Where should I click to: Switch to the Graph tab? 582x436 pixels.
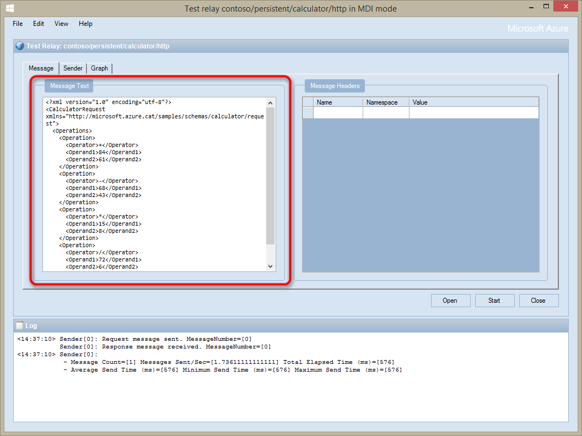99,68
